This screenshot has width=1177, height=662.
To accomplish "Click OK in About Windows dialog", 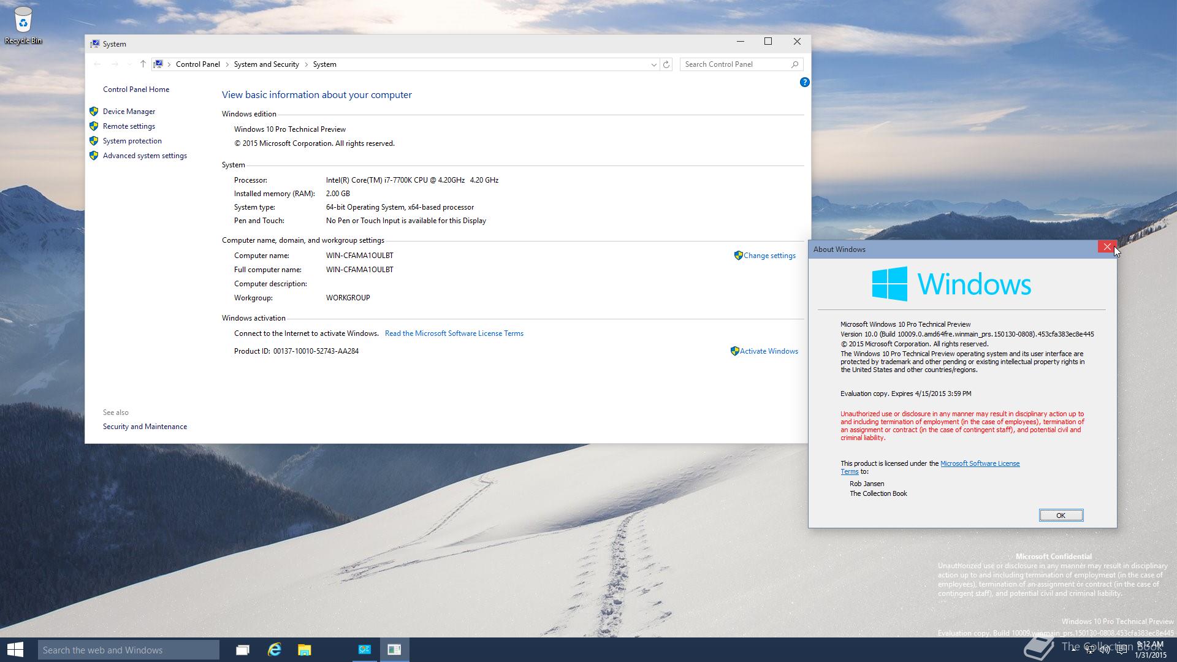I will [1061, 516].
